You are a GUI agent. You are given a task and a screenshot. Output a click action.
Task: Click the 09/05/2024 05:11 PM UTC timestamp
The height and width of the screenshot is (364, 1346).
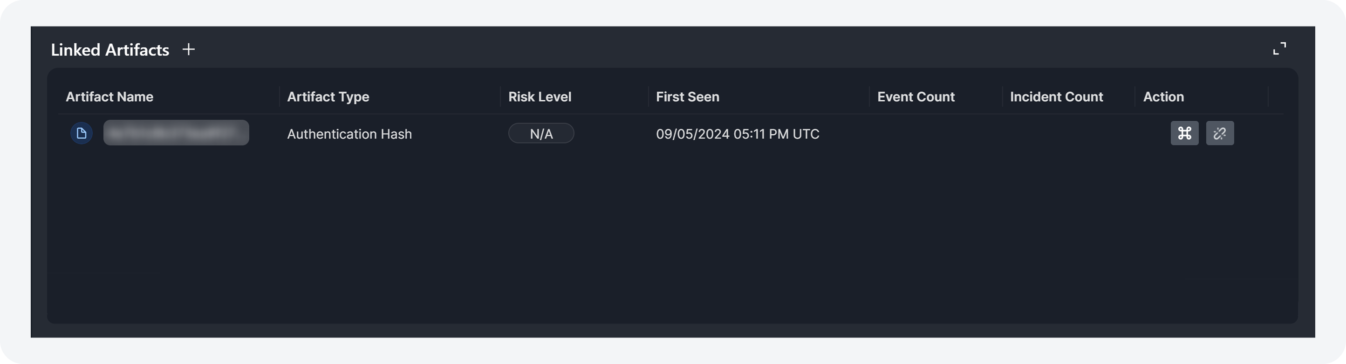737,134
